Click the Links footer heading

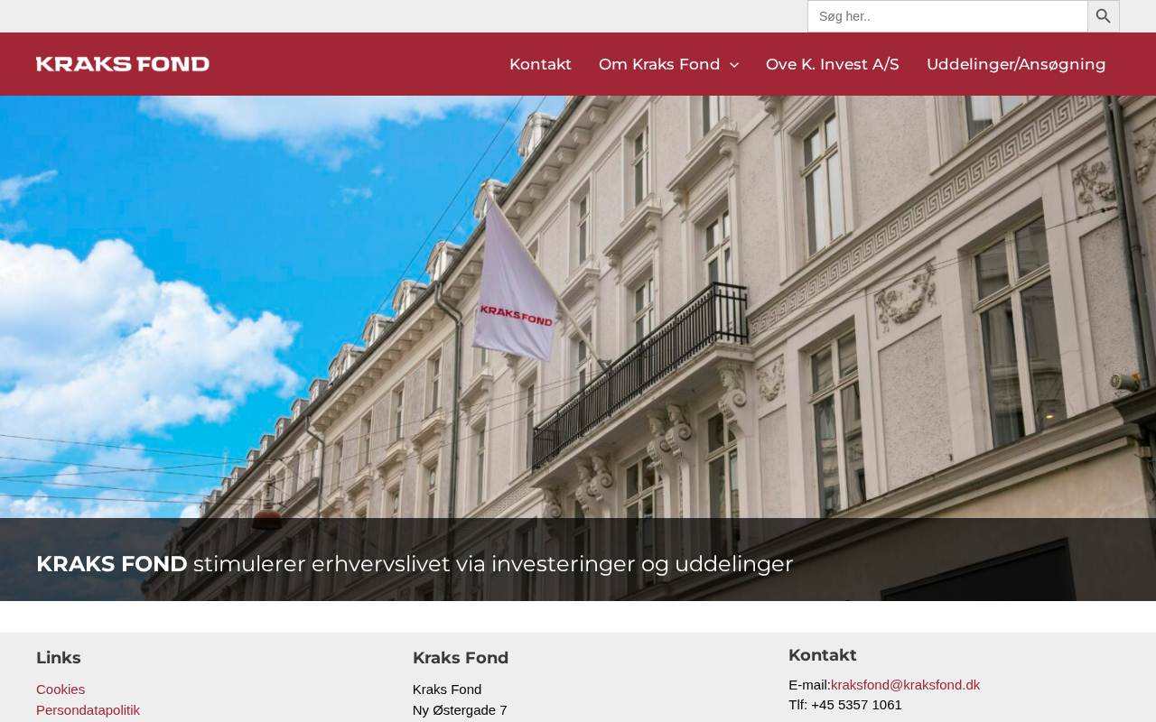(x=59, y=658)
